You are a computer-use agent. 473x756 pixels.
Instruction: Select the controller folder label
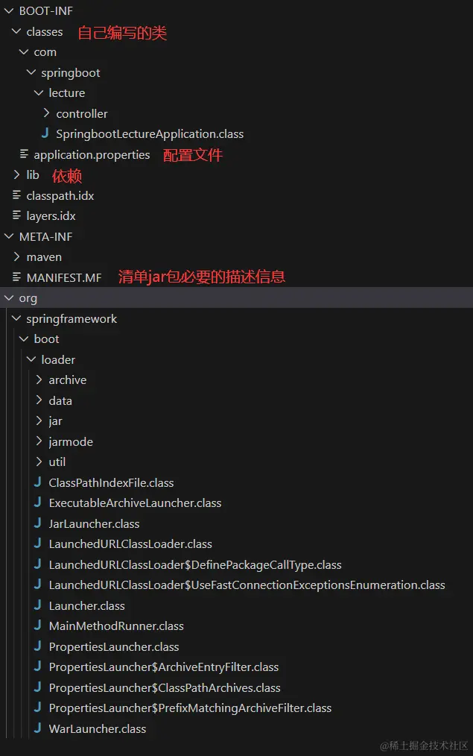tap(82, 114)
